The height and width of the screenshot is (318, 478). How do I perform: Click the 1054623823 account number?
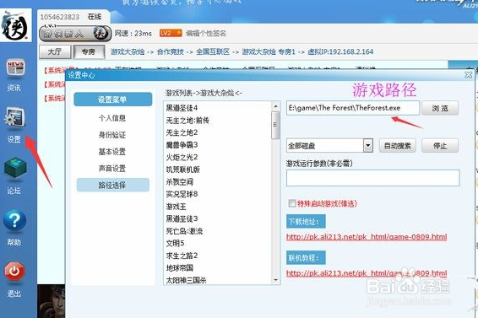pyautogui.click(x=60, y=17)
